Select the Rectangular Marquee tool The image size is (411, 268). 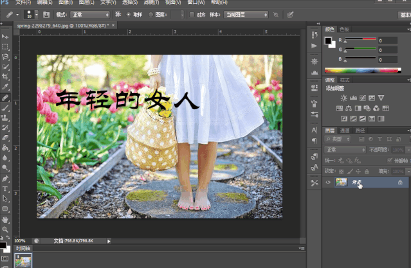5,47
